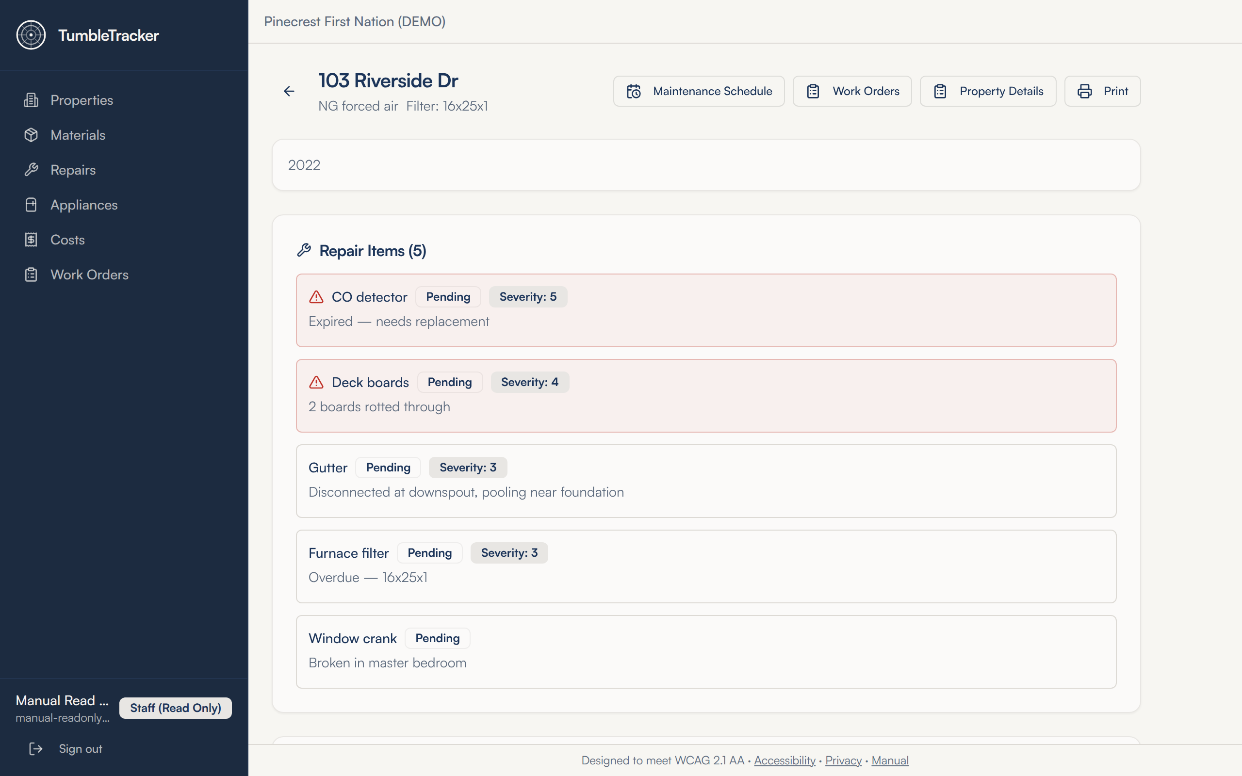The width and height of the screenshot is (1242, 776).
Task: Click the Staff (Read Only) badge
Action: tap(176, 708)
